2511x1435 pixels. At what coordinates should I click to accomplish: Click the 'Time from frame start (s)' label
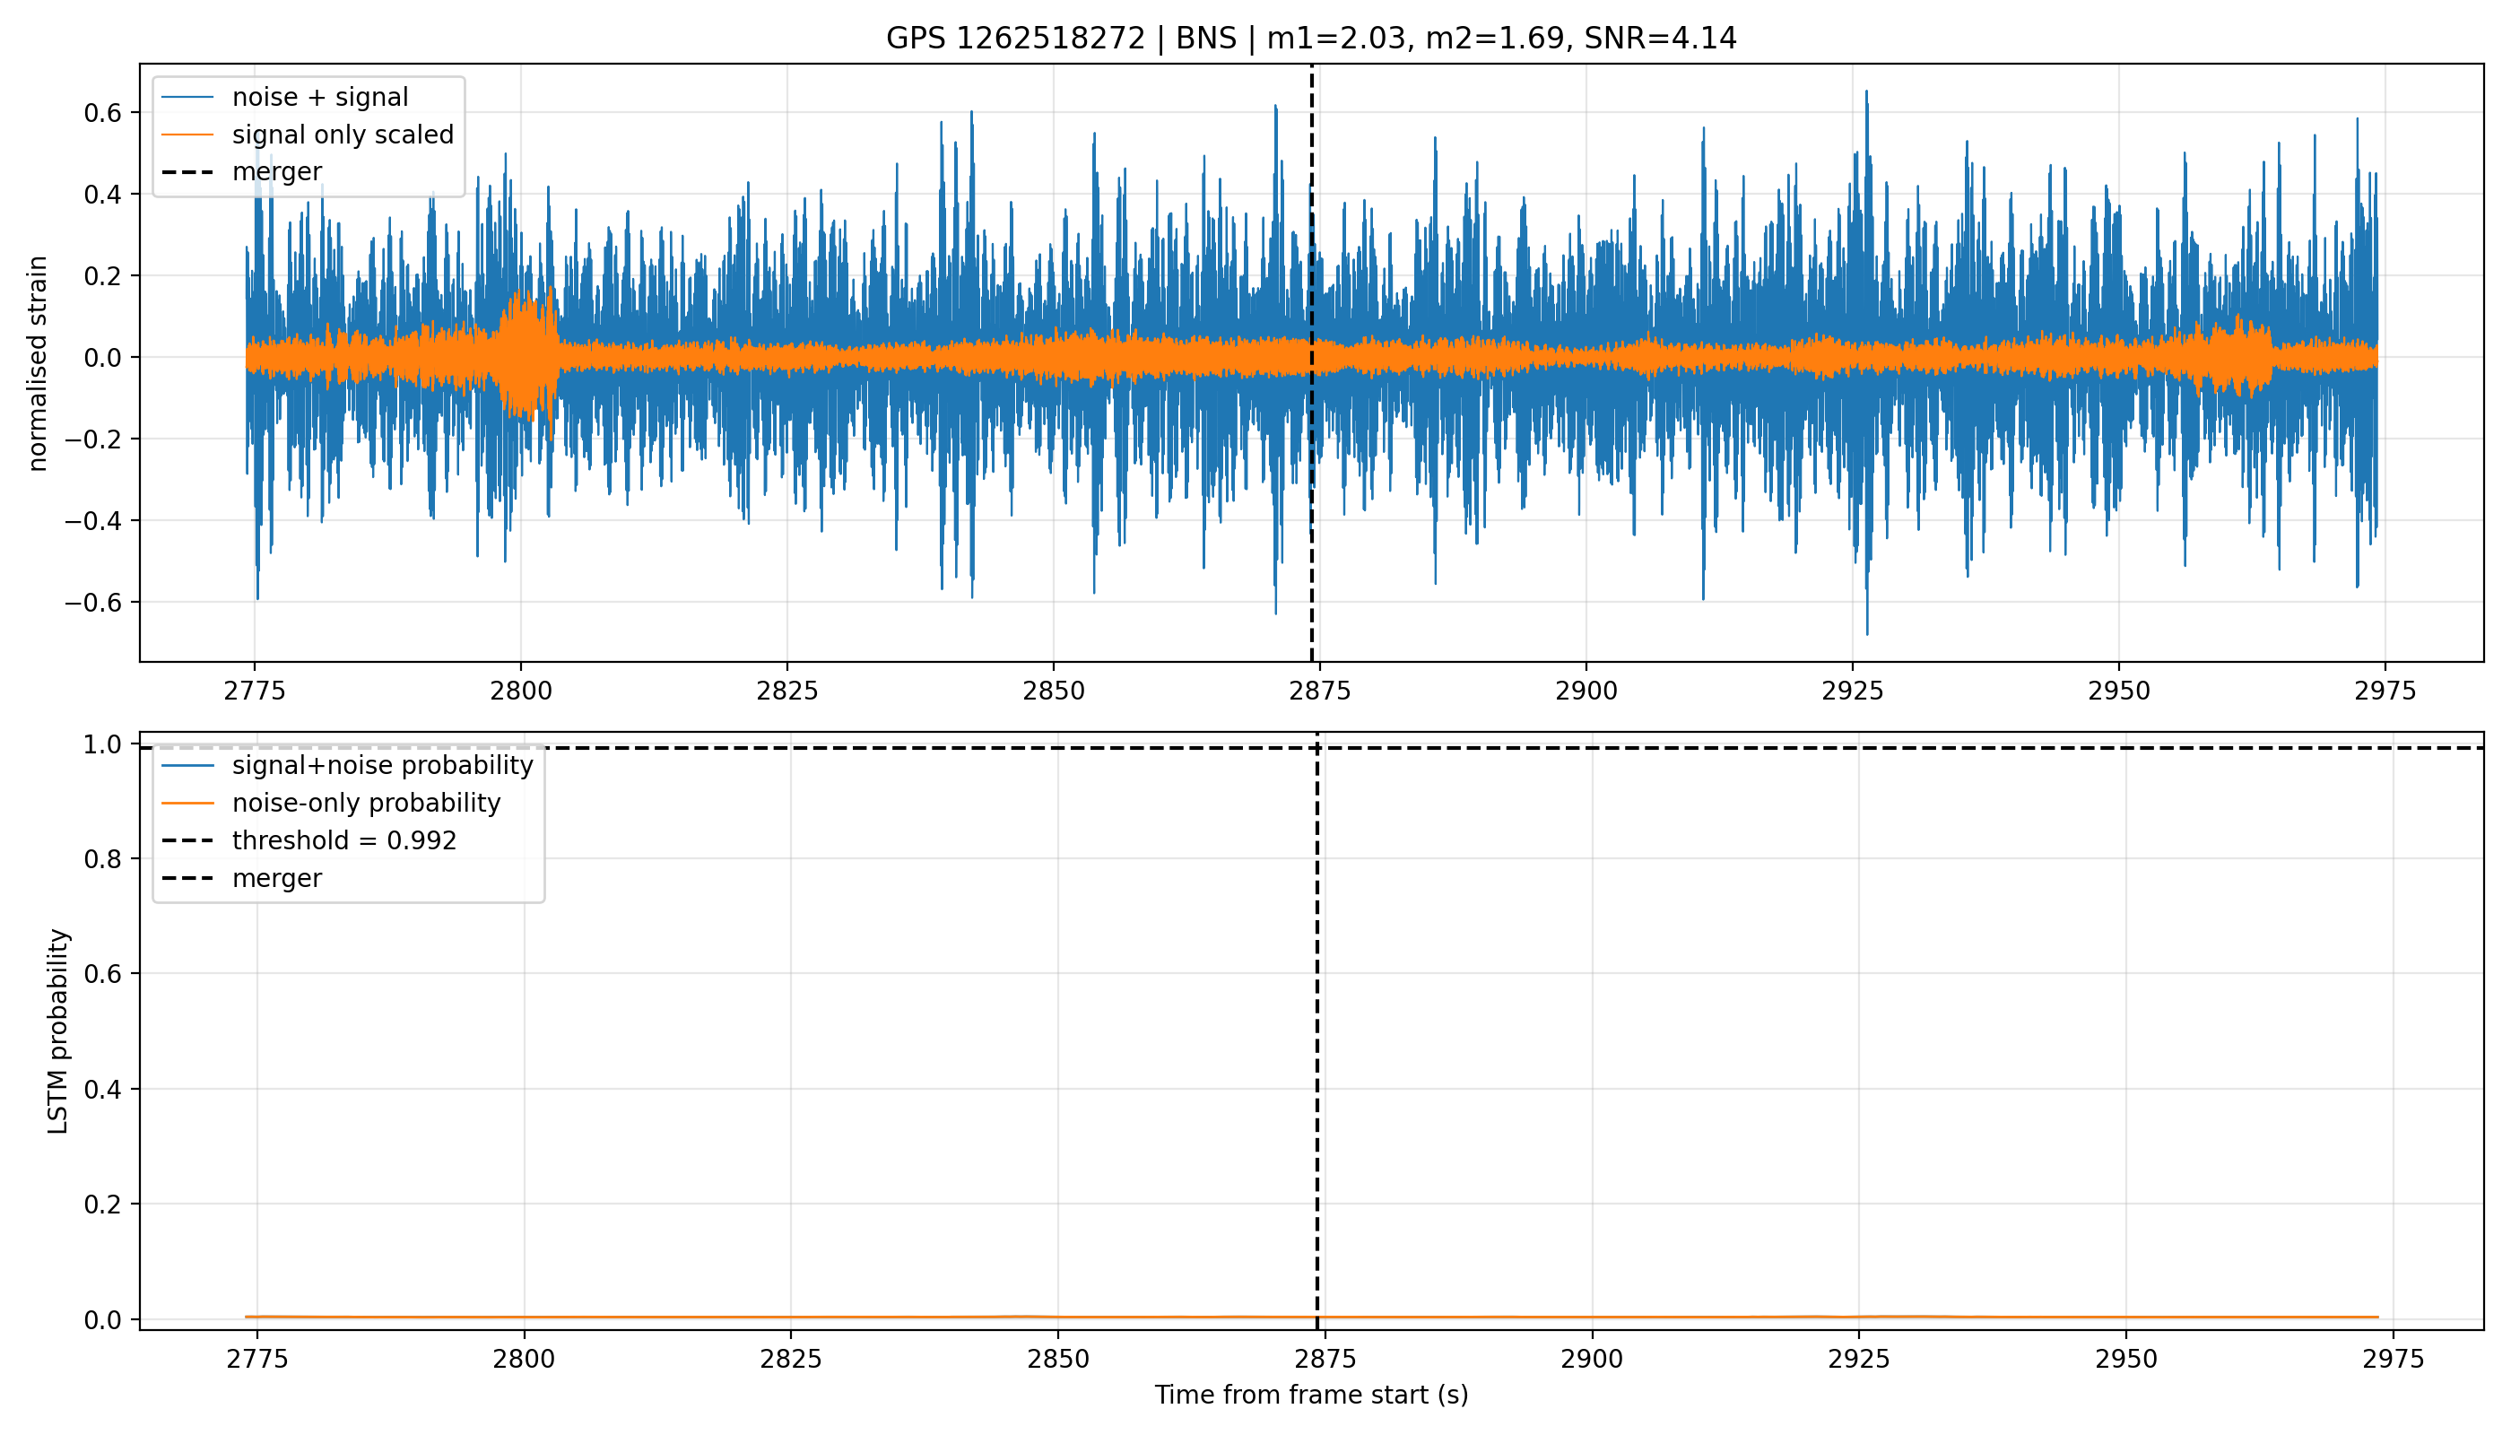click(1312, 1395)
